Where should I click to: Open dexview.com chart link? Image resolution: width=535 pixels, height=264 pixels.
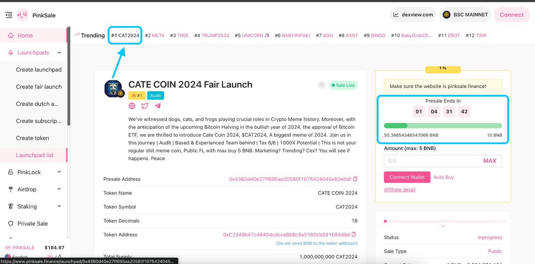[413, 15]
